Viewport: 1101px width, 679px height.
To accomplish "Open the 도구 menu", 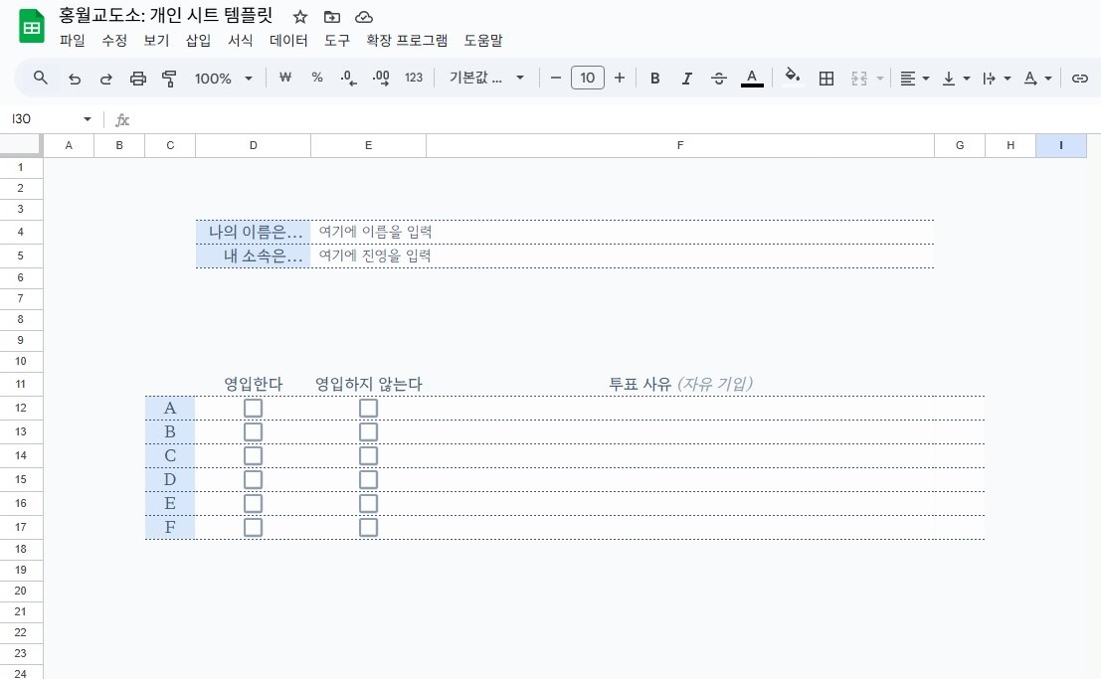I will coord(337,41).
